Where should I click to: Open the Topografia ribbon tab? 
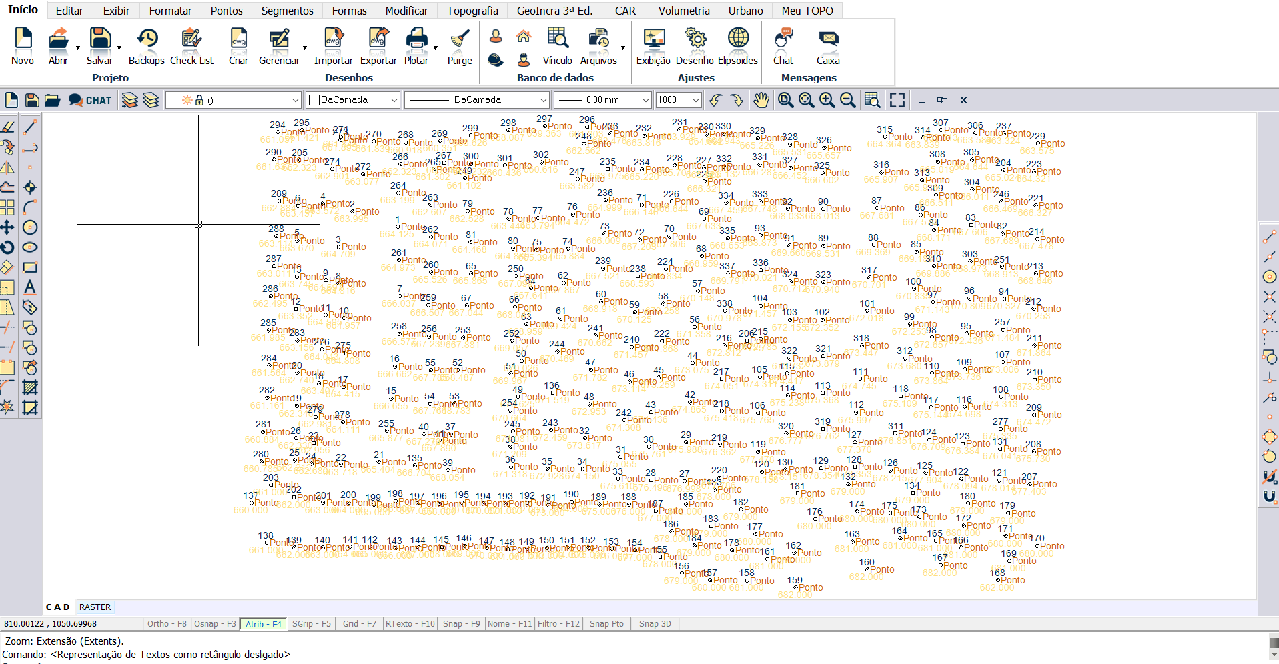pos(472,11)
